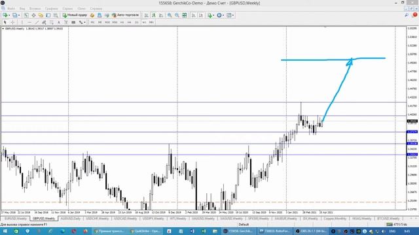The height and width of the screenshot is (235, 419).
Task: Open the Indicators list dropdown
Action: (x=210, y=15)
